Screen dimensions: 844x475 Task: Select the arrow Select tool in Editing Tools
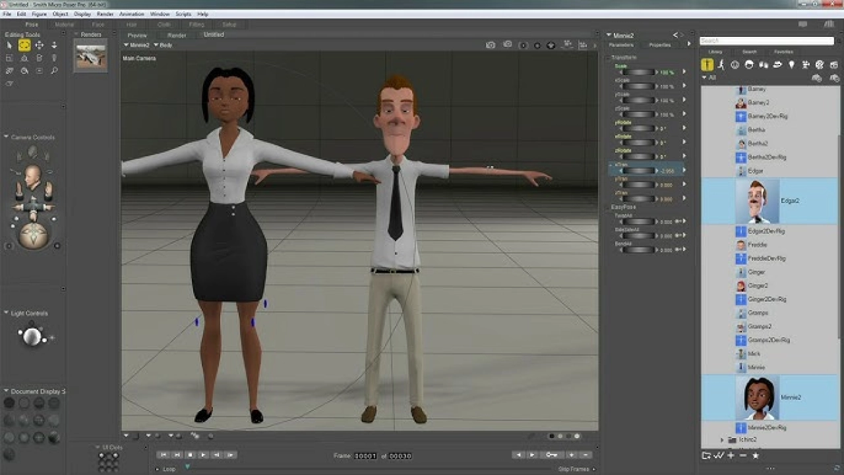[x=9, y=45]
